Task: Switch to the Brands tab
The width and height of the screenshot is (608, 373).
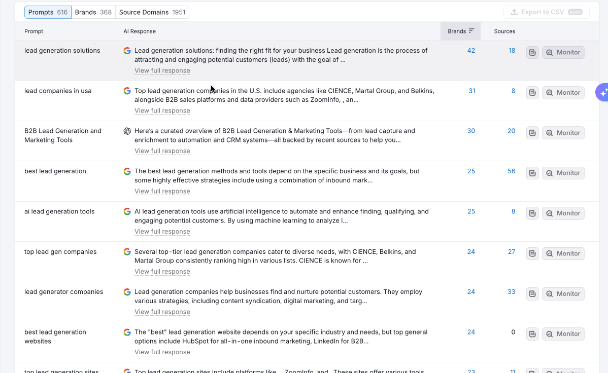Action: coord(93,12)
